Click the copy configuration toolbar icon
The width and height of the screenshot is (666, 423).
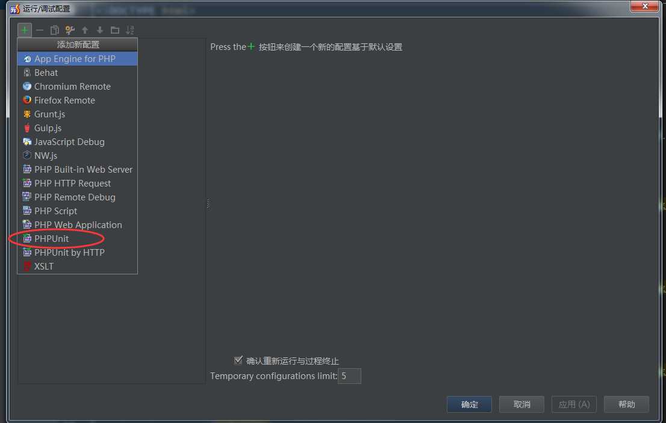click(x=55, y=30)
